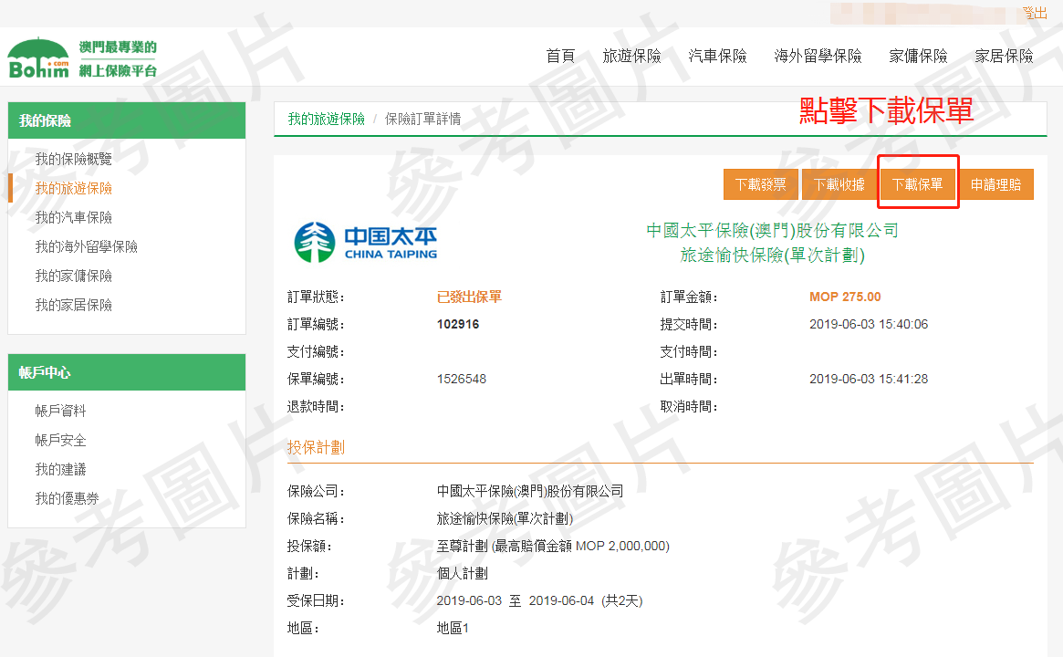This screenshot has width=1063, height=657.
Task: Open 我的建議 in account center
Action: 60,469
